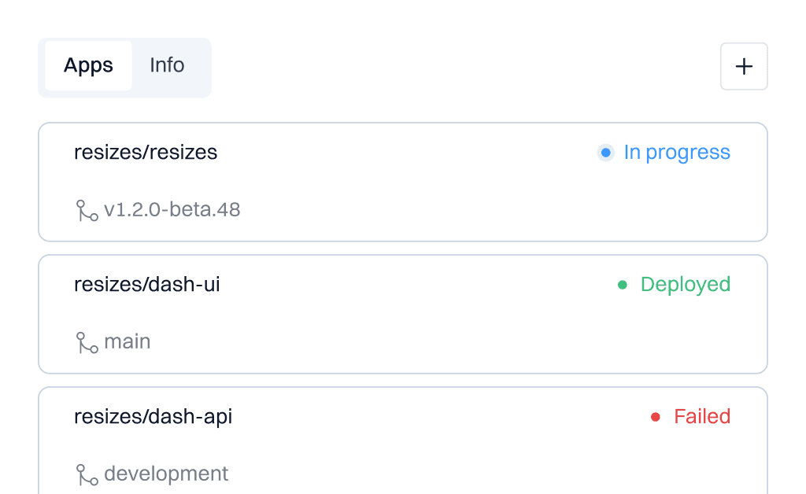
Task: Click the branch icon on resizes/resizes card
Action: coord(86,209)
